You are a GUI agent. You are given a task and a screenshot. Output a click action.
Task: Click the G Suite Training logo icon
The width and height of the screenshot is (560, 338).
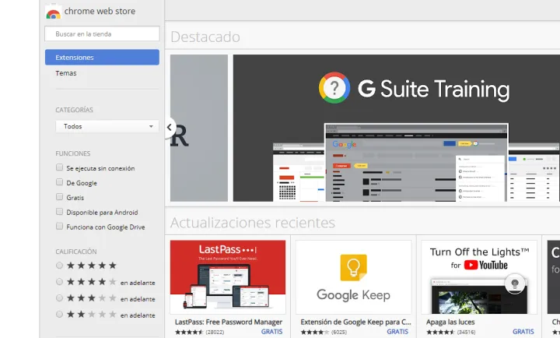coord(334,88)
